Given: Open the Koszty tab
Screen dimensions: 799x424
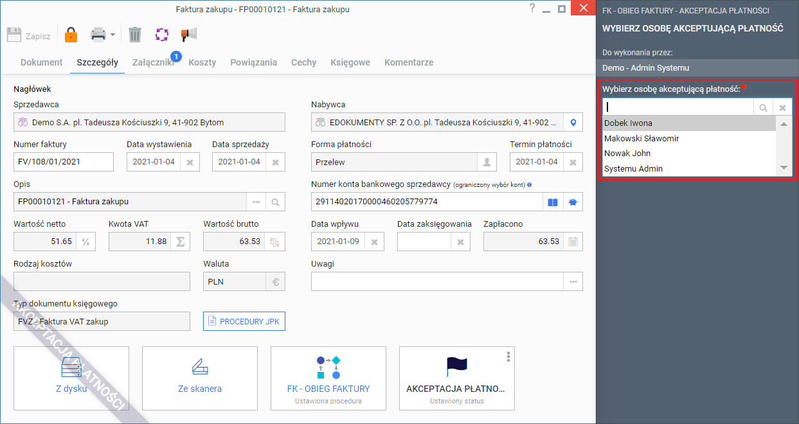Looking at the screenshot, I should click(202, 62).
